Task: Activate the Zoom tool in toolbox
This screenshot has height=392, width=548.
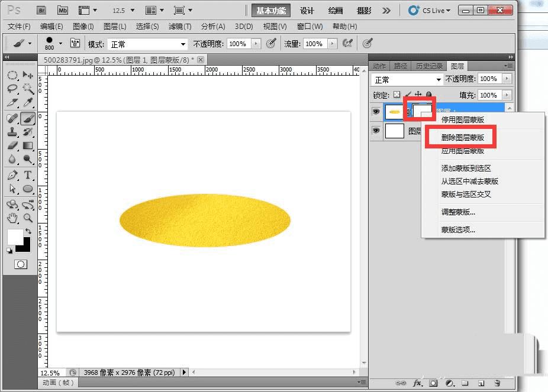Action: [x=28, y=218]
